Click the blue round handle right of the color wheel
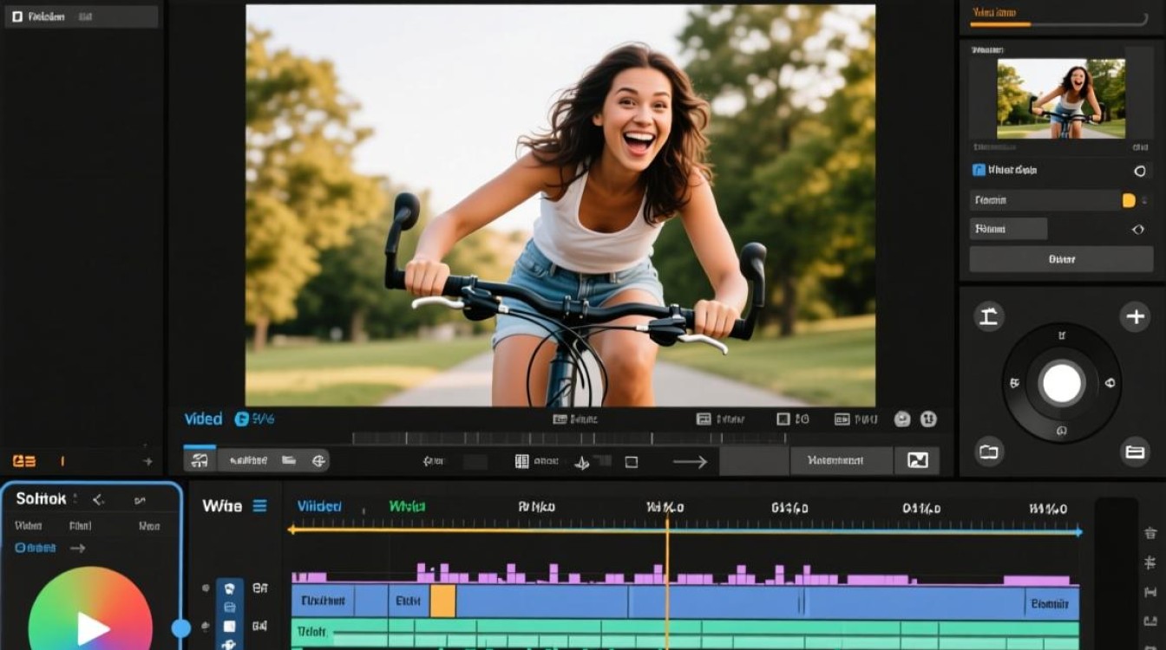The height and width of the screenshot is (650, 1166). (x=181, y=628)
